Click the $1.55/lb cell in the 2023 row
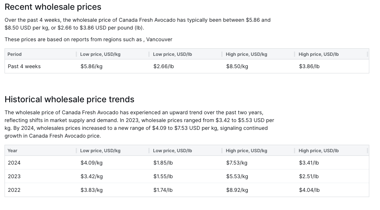Screen dimensions: 380x210 [x=163, y=176]
